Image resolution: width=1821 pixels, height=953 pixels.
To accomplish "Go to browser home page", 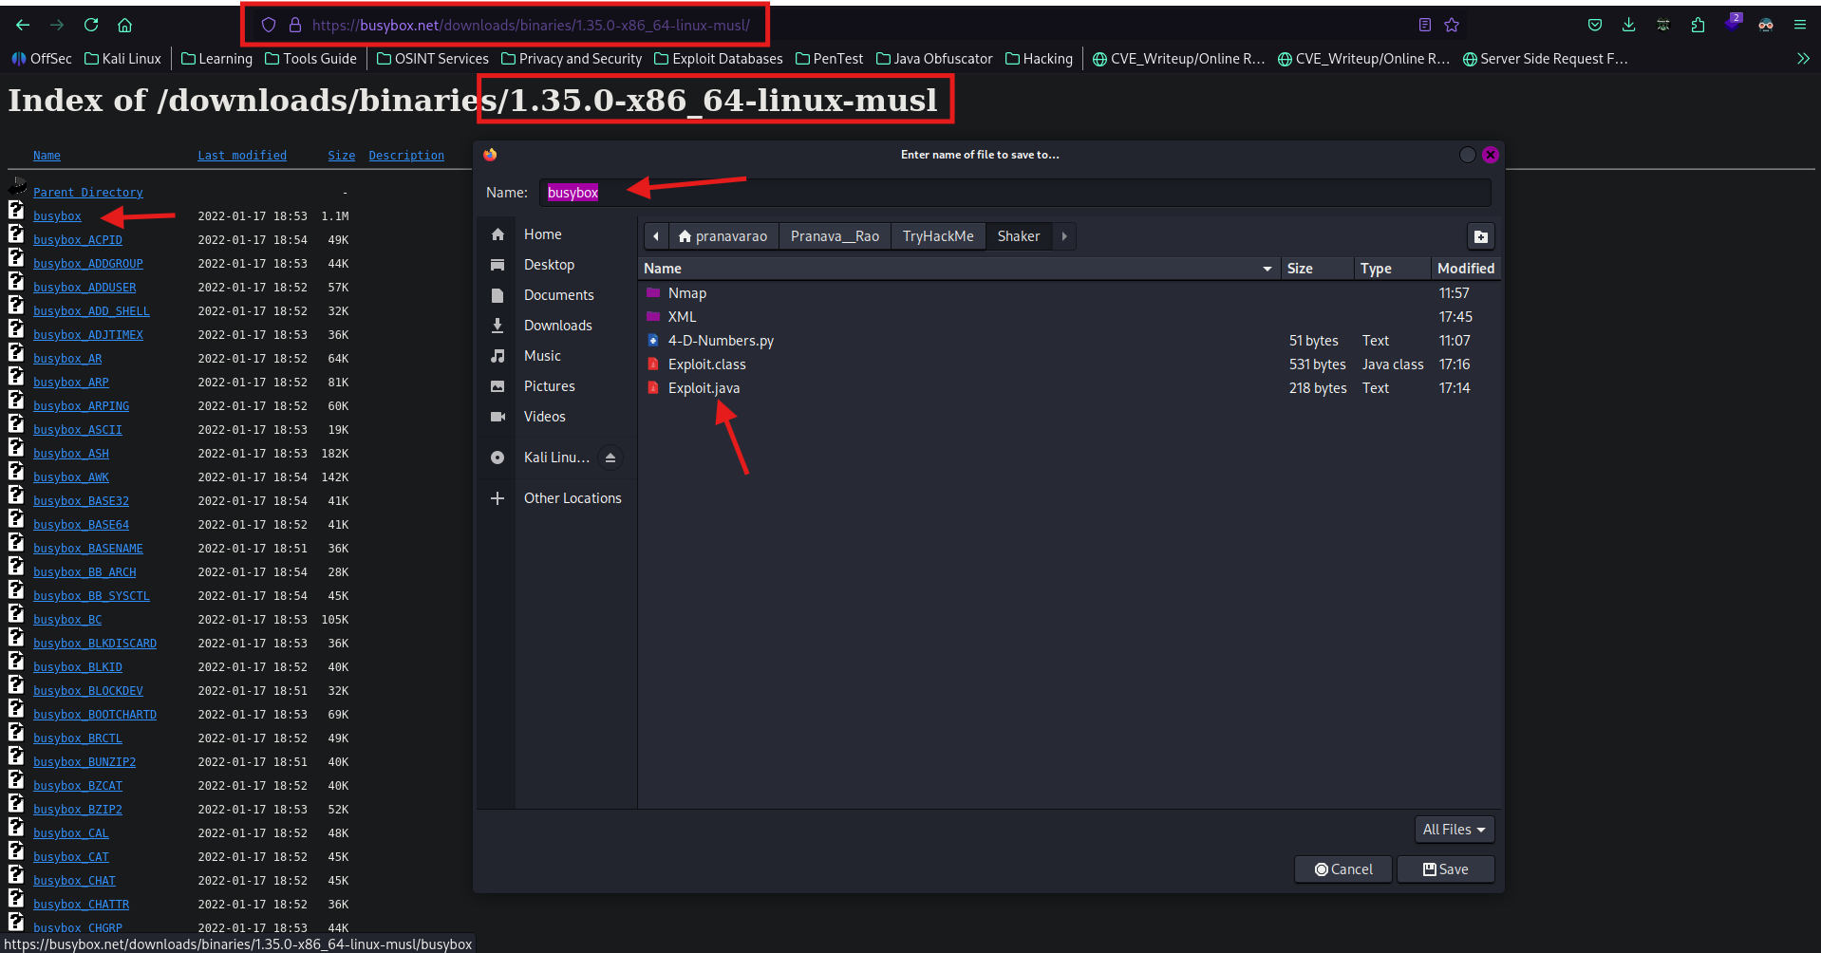I will point(124,25).
